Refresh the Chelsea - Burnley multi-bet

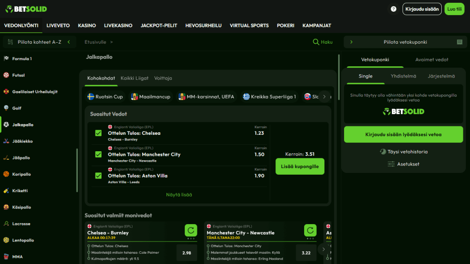pyautogui.click(x=191, y=230)
